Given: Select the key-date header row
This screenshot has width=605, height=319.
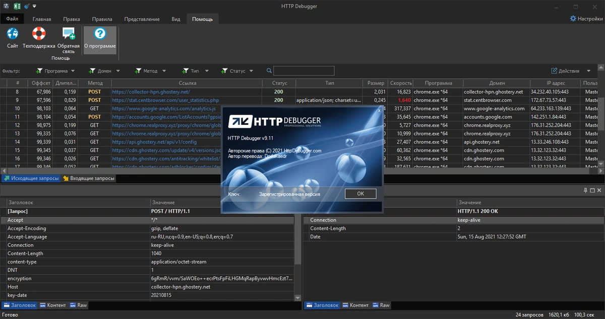Looking at the screenshot, I should (147, 295).
